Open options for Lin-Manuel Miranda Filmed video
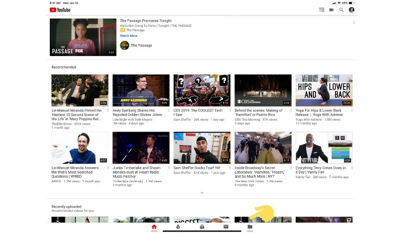 coord(108,110)
